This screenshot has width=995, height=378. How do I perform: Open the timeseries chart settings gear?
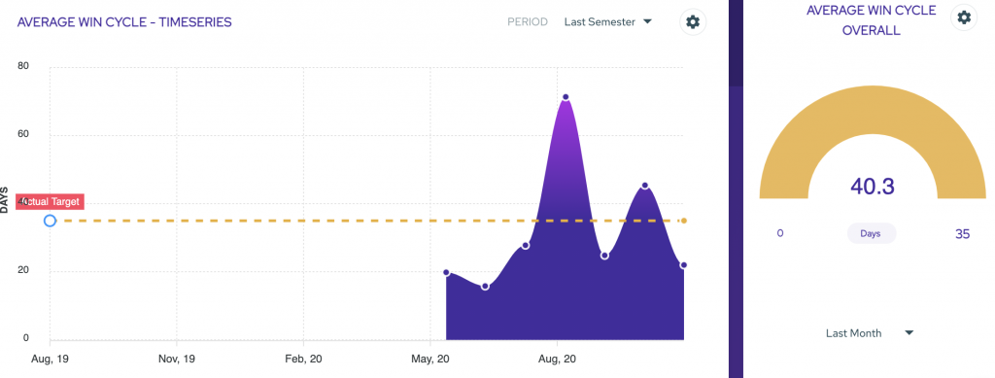click(x=693, y=22)
